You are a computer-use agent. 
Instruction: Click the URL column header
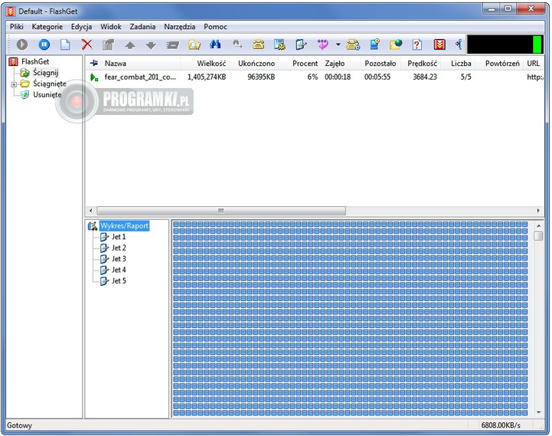click(534, 64)
